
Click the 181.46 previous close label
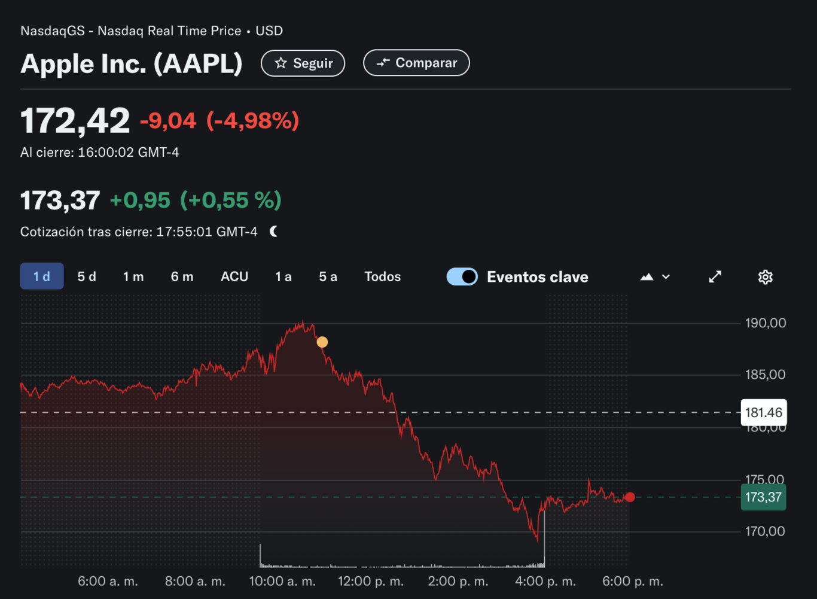[x=763, y=412]
